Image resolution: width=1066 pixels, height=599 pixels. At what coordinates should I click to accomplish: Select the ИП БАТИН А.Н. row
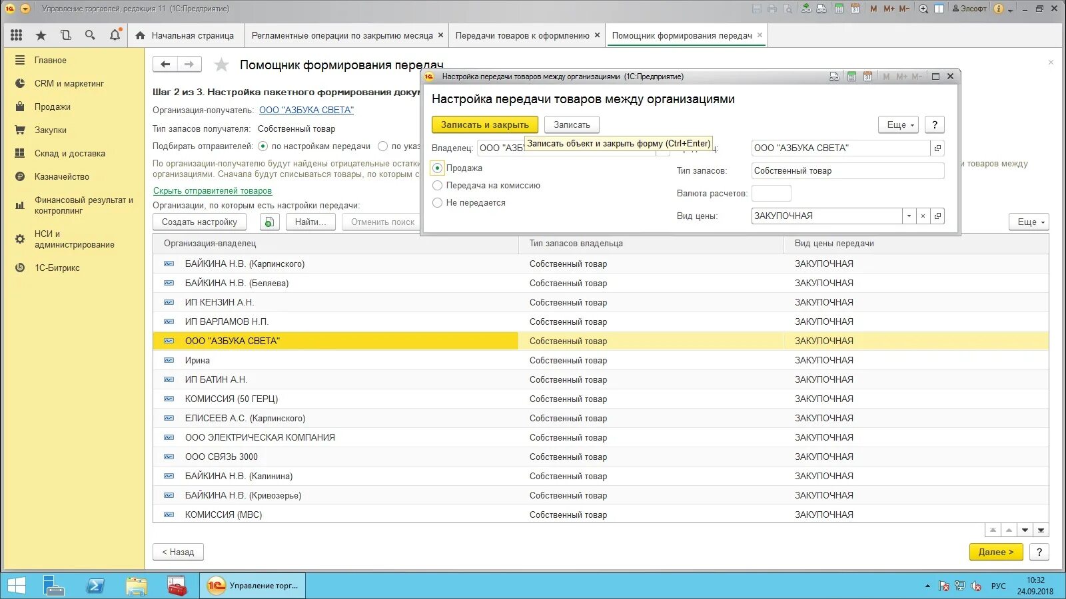coord(600,379)
